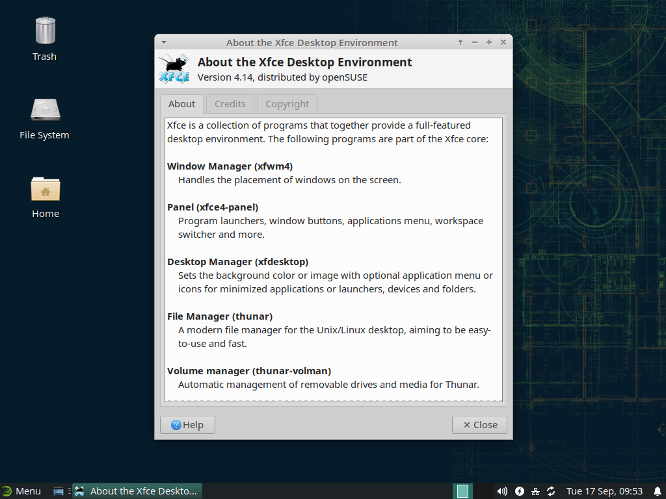Click the updates sync icon in the tray
This screenshot has height=499, width=666.
click(552, 491)
